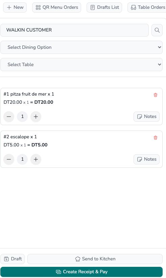Start a New order
The width and height of the screenshot is (166, 278).
(x=15, y=7)
